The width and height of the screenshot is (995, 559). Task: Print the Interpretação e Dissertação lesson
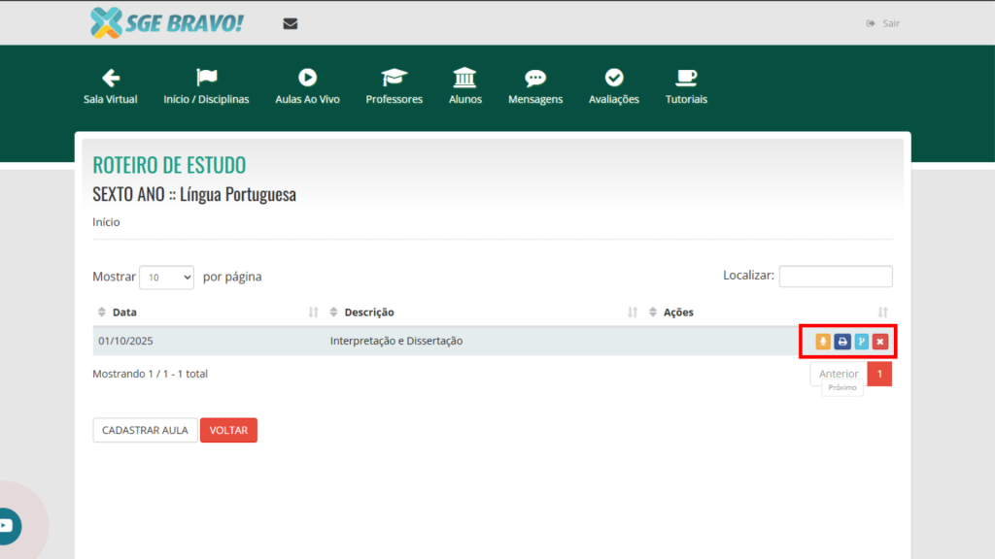842,342
